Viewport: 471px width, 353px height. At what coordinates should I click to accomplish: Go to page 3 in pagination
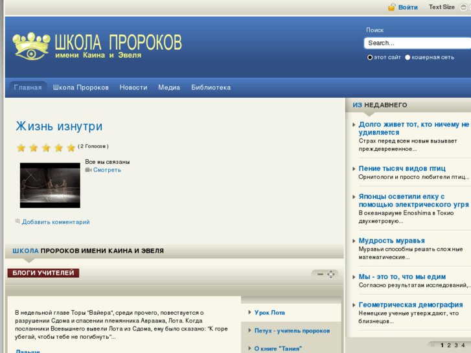coord(456,345)
